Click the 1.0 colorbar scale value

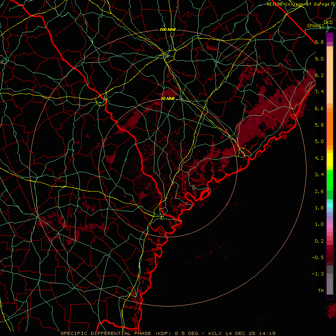(319, 224)
